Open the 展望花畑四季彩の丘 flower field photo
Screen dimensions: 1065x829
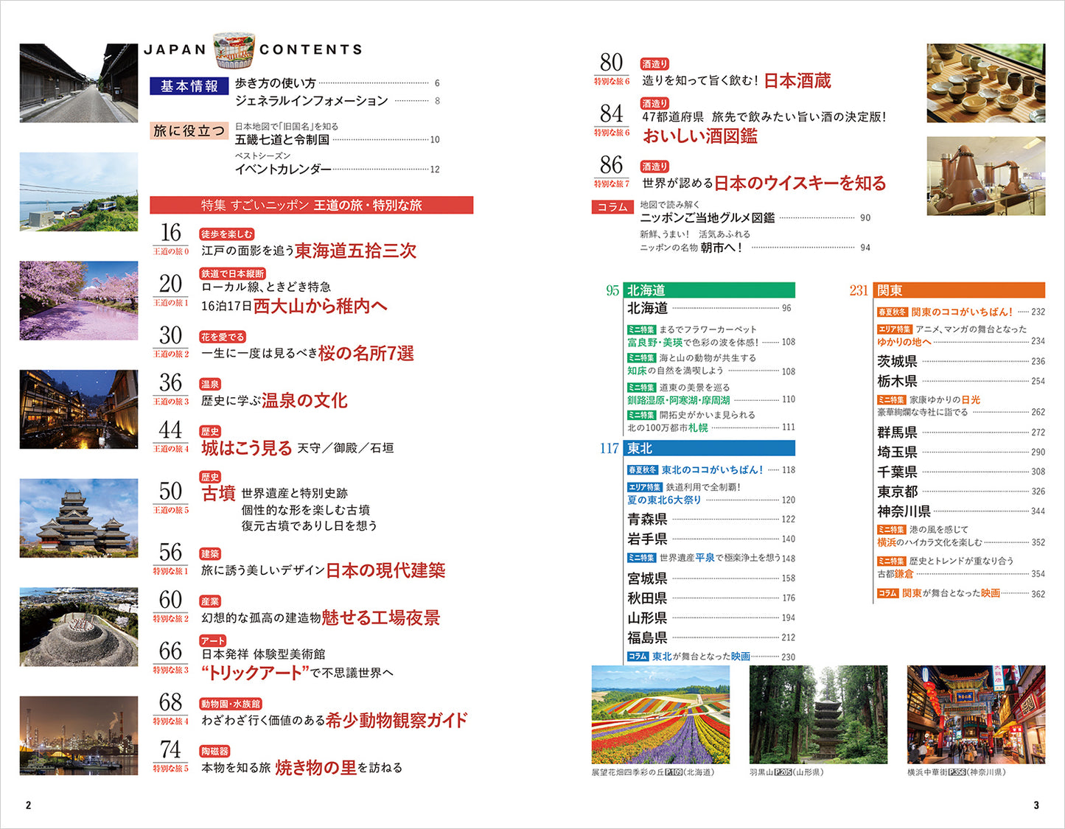click(660, 714)
